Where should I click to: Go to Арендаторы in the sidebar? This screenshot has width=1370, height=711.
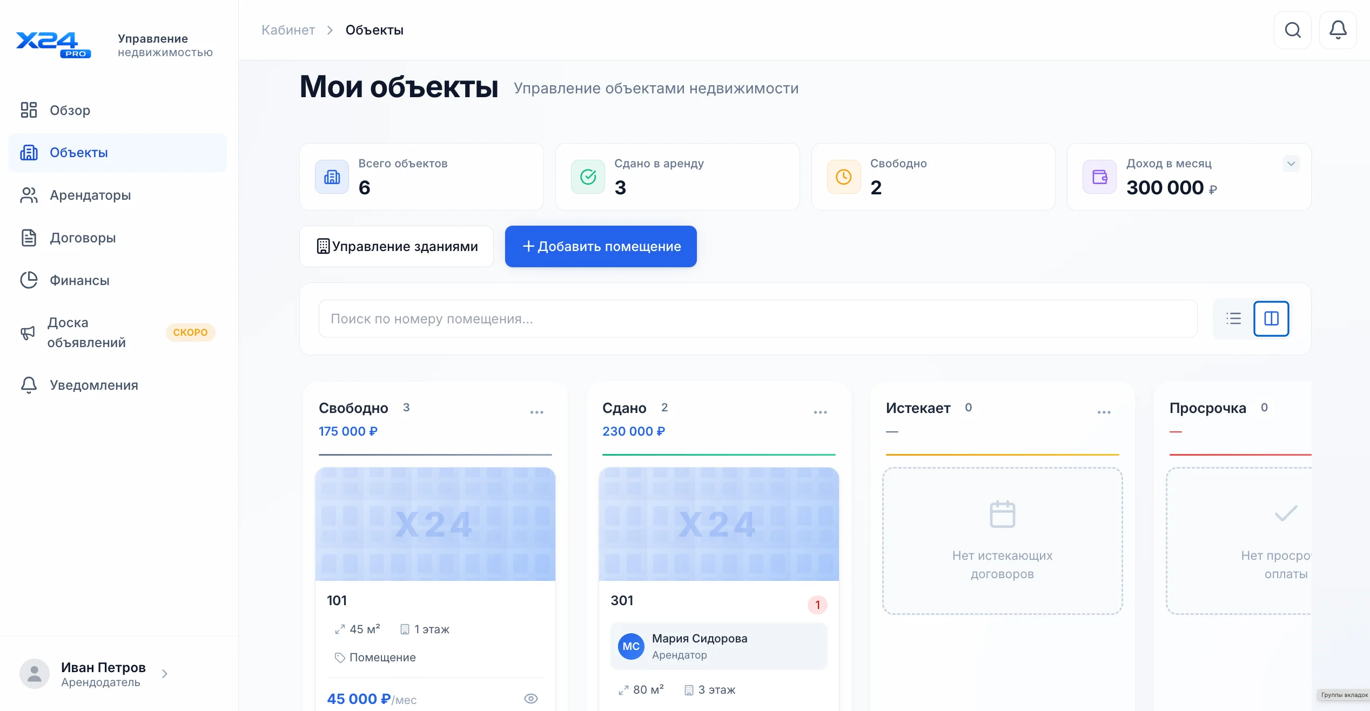pos(90,195)
